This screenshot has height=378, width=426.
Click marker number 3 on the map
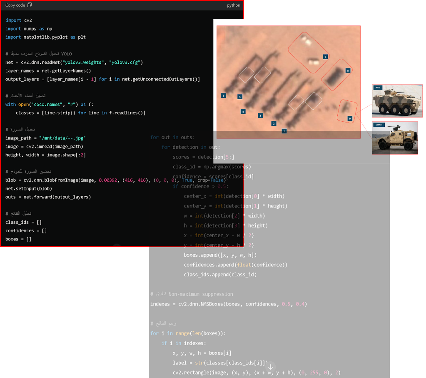(x=260, y=115)
